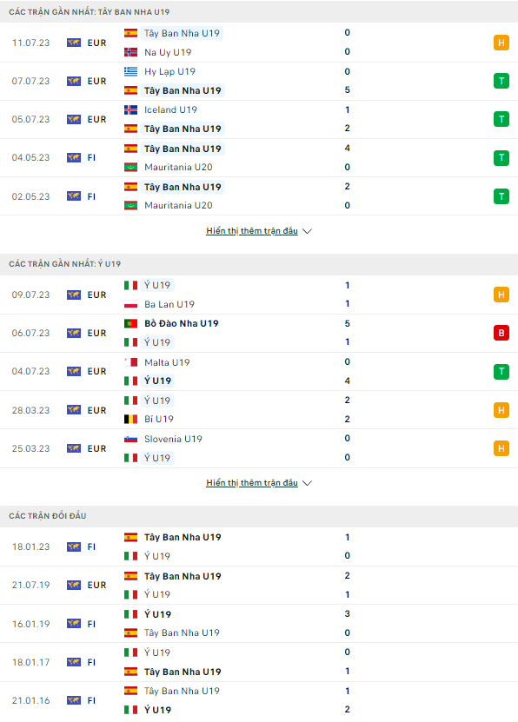Open the Hy Lạp U19 team link
Image resolution: width=518 pixels, height=722 pixels.
169,72
